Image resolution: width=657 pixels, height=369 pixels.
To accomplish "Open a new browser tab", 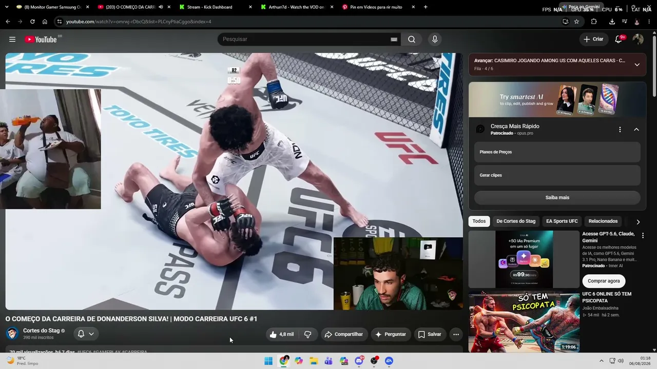I will 426,7.
